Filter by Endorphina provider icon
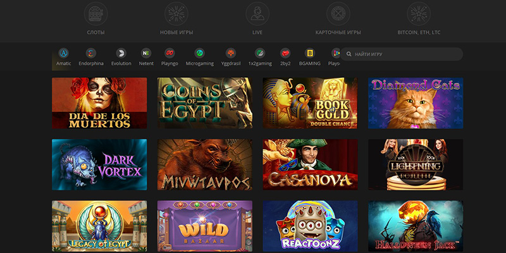Viewport: 506px width, 253px height. click(91, 53)
